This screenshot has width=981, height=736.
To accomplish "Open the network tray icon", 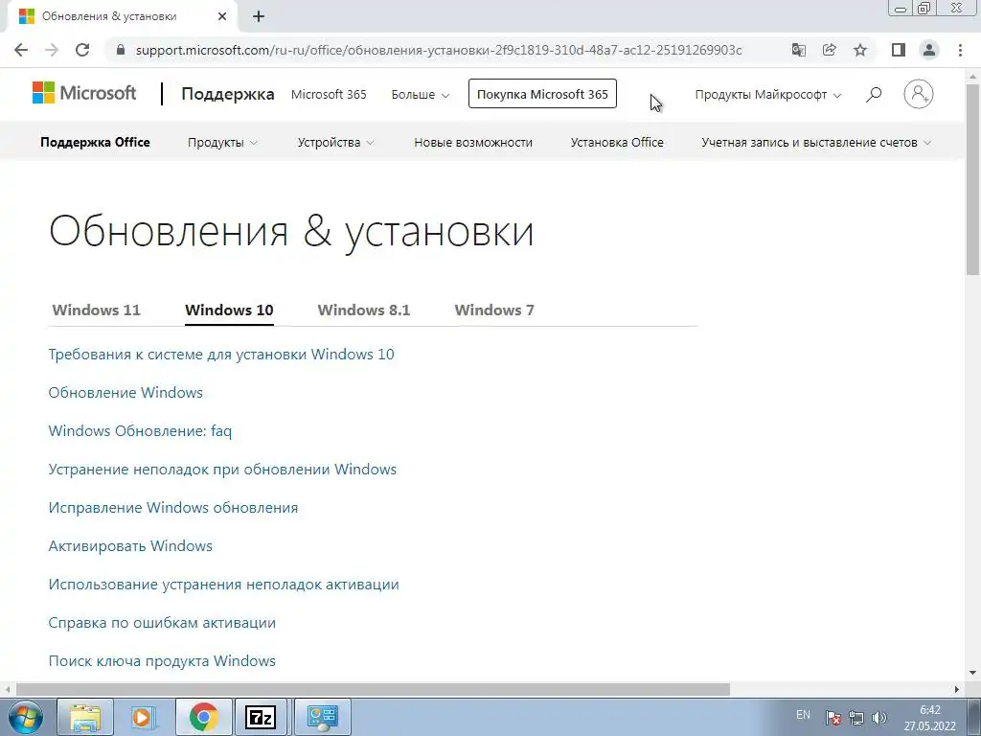I will pyautogui.click(x=856, y=717).
